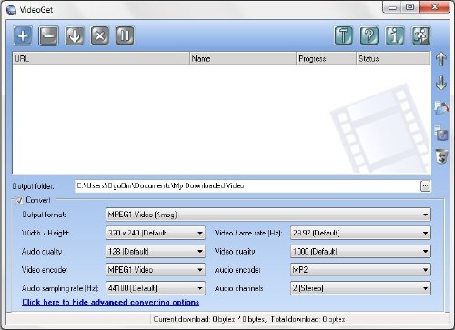This screenshot has width=455, height=330.
Task: Click the save disk icon in right sidebar
Action: (441, 133)
